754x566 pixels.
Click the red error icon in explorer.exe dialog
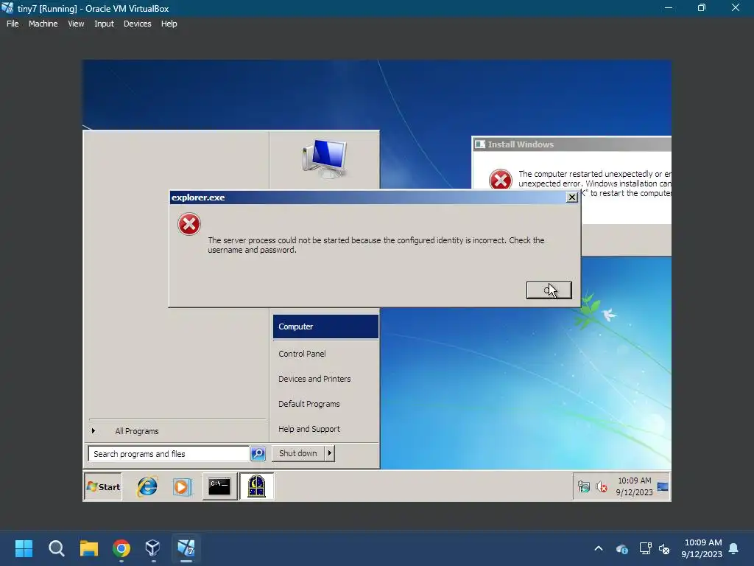189,224
